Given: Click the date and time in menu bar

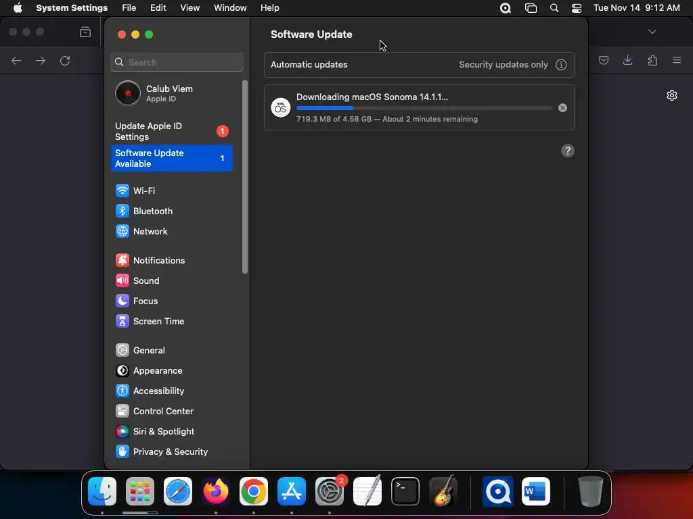Looking at the screenshot, I should (x=636, y=8).
